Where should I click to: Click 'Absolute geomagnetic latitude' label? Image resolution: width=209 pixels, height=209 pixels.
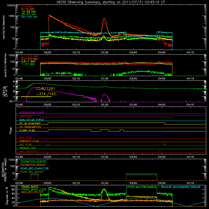pyautogui.click(x=181, y=187)
